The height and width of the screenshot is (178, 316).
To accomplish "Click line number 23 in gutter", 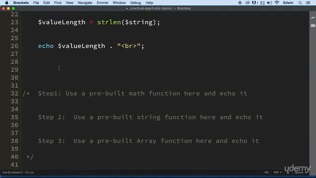I will [x=14, y=22].
